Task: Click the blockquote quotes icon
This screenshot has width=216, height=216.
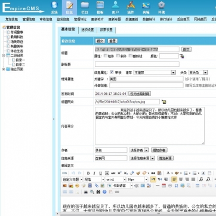Action: point(153,173)
